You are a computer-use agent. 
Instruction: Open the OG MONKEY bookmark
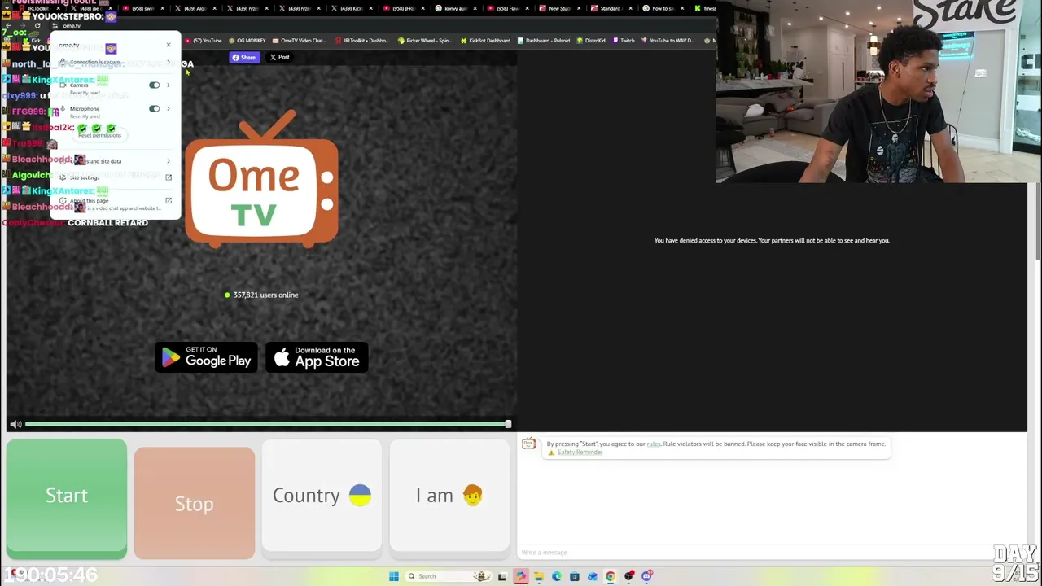[247, 41]
